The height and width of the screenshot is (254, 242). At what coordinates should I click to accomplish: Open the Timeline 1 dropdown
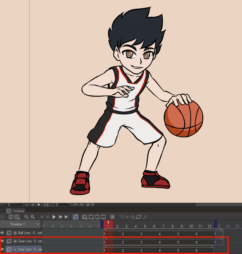pyautogui.click(x=20, y=224)
